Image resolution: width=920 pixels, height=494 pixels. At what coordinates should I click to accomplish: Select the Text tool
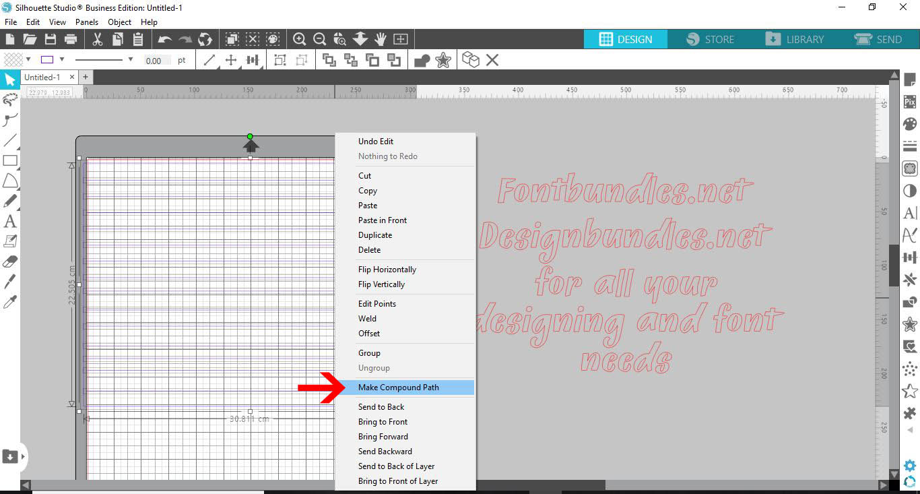point(10,221)
